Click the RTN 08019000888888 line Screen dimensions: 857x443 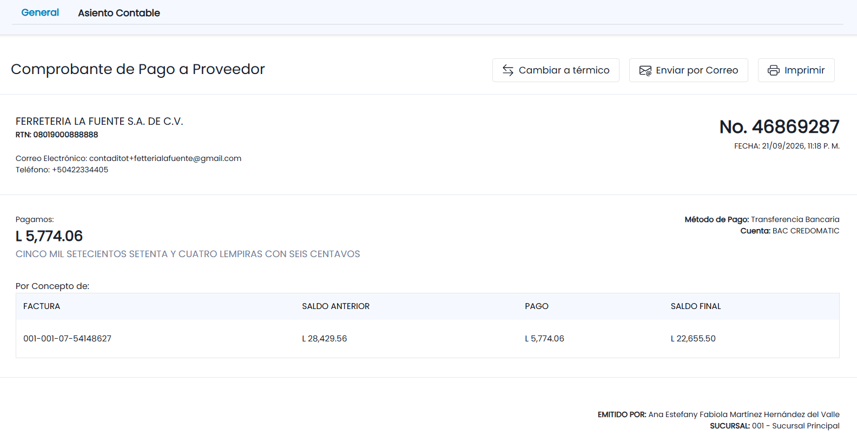57,135
